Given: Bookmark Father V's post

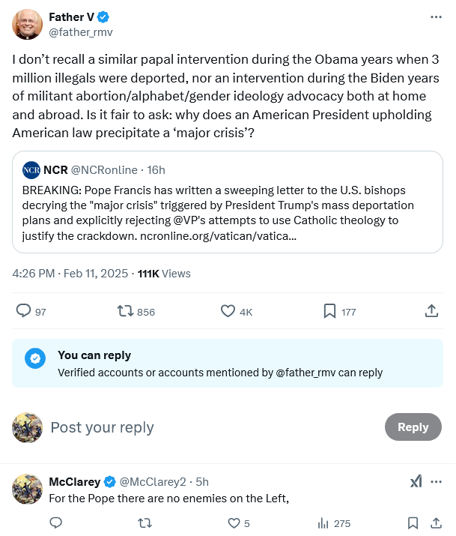Looking at the screenshot, I should point(329,311).
